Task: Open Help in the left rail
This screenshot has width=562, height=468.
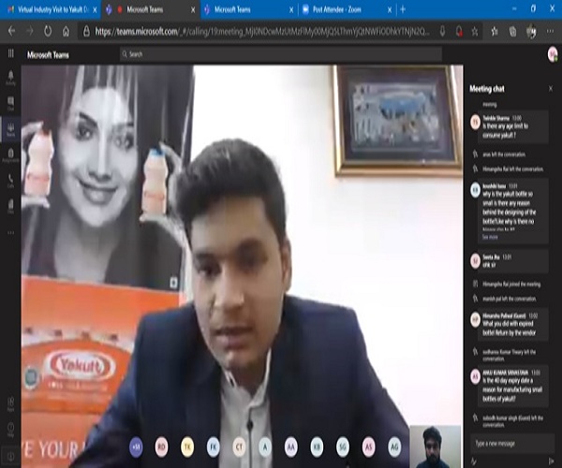Action: pyautogui.click(x=10, y=430)
